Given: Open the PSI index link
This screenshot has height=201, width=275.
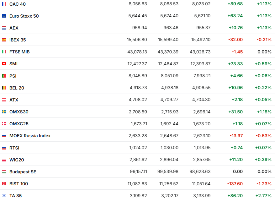Looking at the screenshot, I should [13, 76].
